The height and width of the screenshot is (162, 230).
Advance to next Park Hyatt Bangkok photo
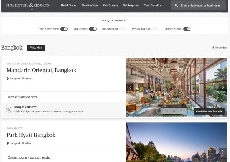point(223,152)
